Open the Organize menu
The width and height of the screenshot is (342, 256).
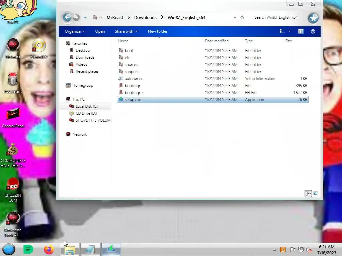74,31
